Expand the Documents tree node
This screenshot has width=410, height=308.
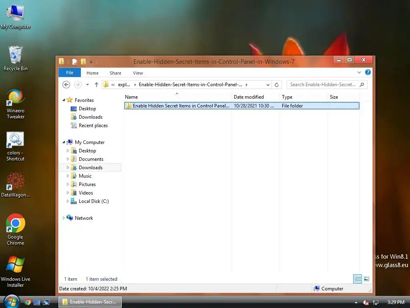pyautogui.click(x=68, y=159)
